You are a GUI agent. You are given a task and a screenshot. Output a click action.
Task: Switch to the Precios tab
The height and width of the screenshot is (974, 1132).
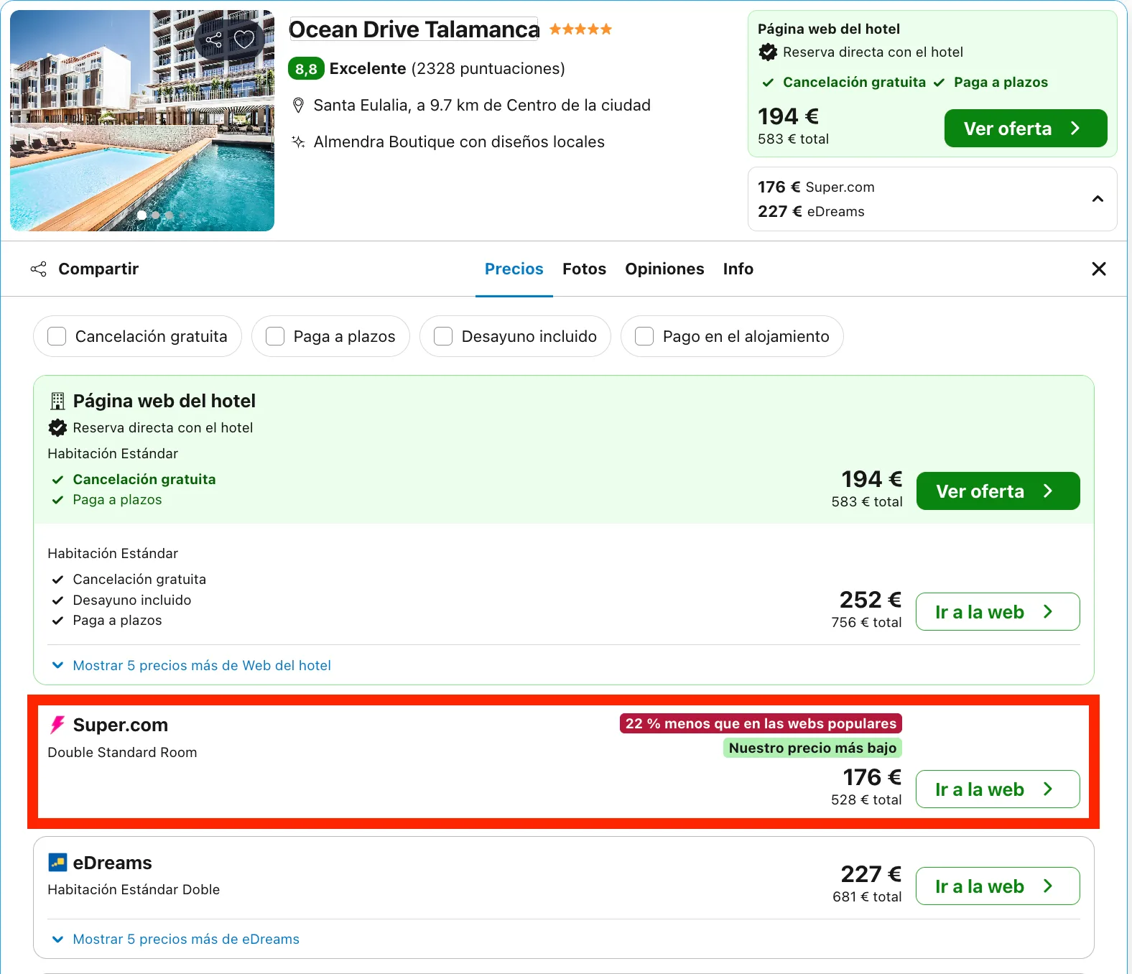coord(514,269)
